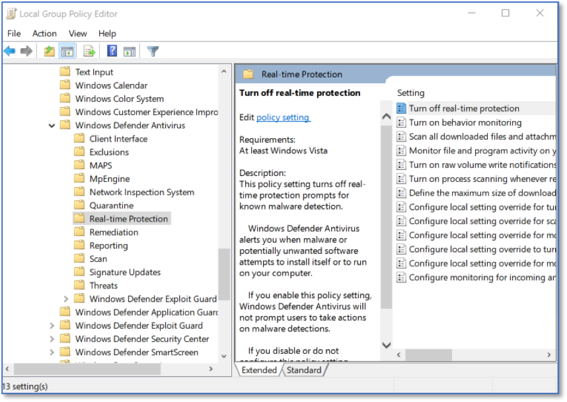Click the Export List toolbar icon
The image size is (567, 402).
(89, 51)
